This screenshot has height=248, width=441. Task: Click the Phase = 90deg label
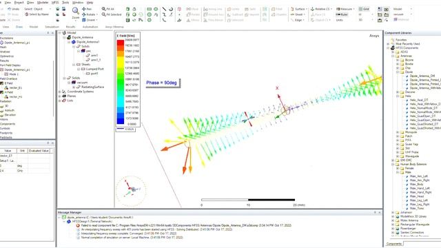(x=162, y=83)
